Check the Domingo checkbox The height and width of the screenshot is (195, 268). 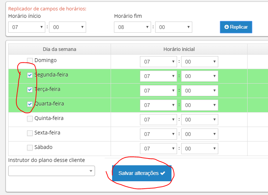click(30, 60)
